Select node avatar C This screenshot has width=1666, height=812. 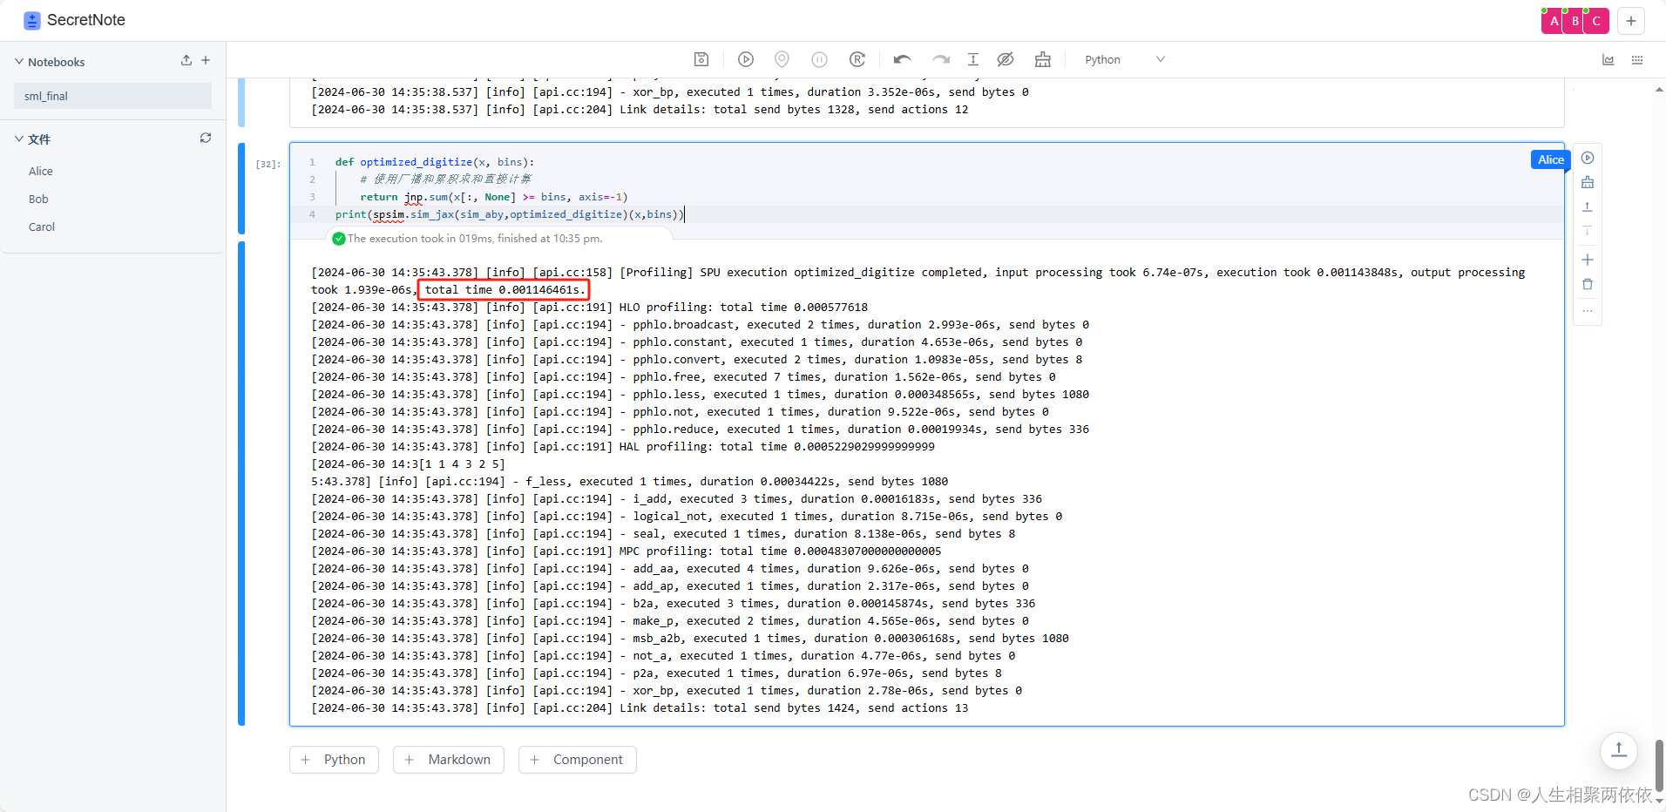(1596, 21)
